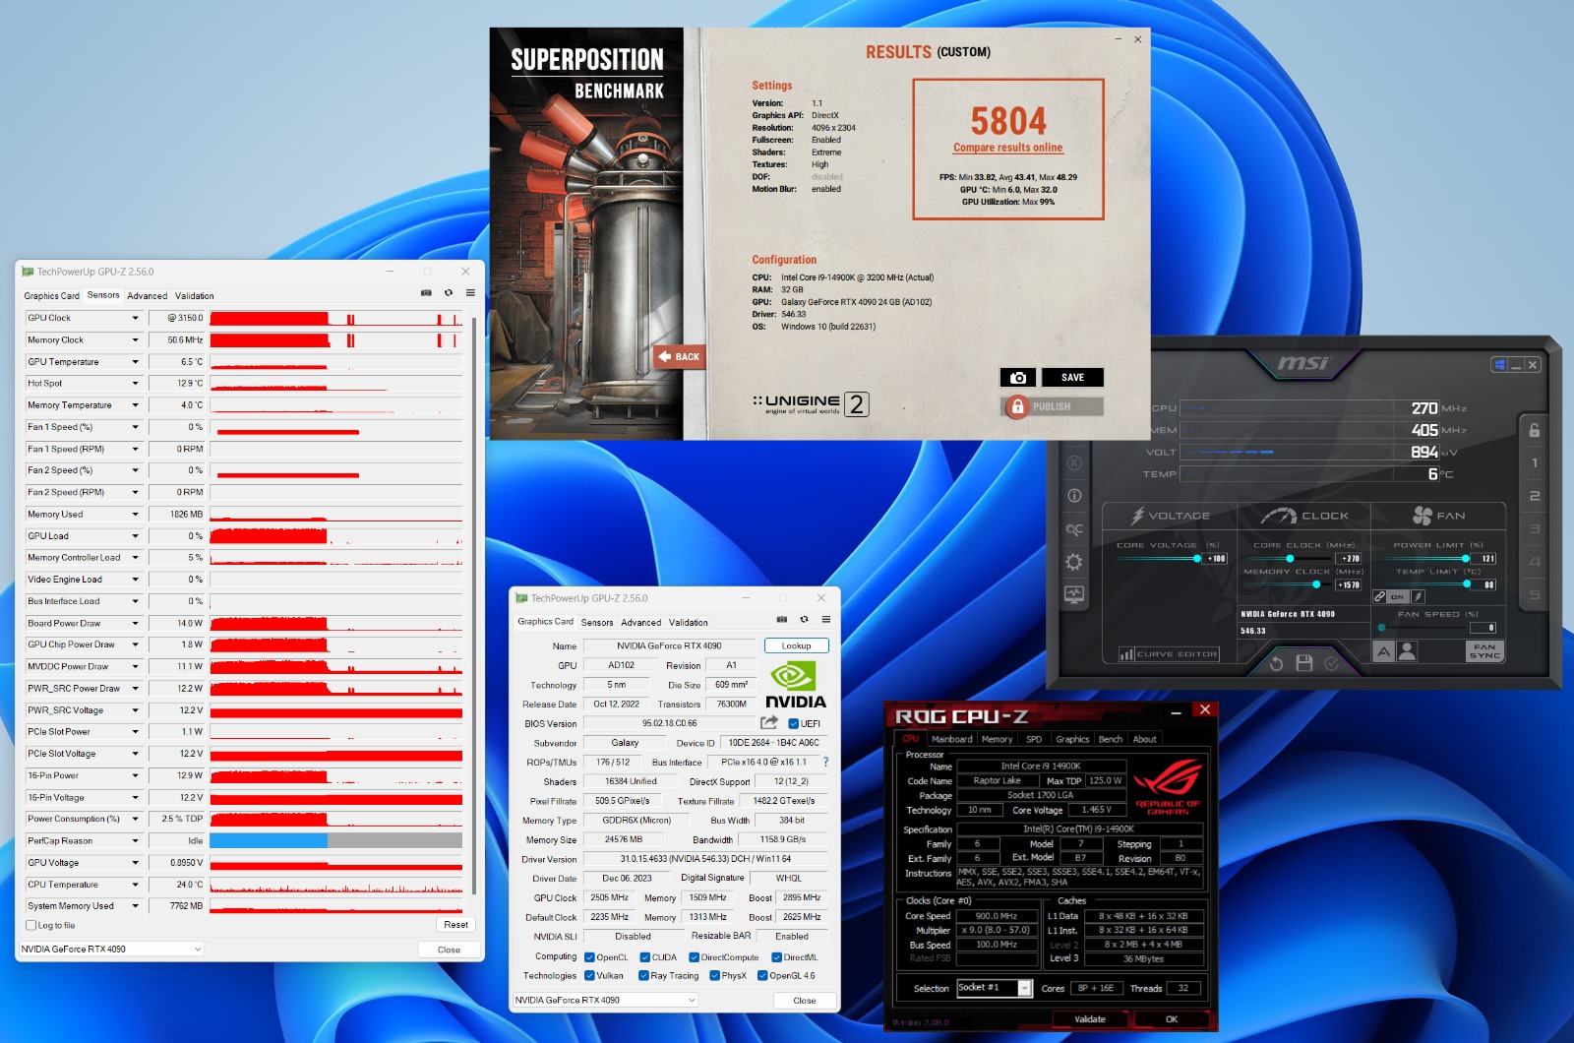This screenshot has width=1574, height=1043.
Task: Adjust the Power Limit slider handle
Action: (x=1466, y=559)
